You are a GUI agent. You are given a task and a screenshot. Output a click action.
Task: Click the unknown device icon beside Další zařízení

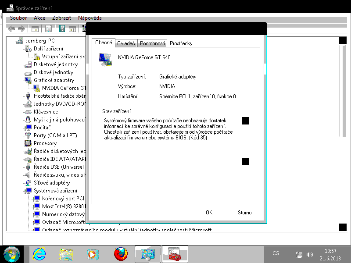point(28,49)
